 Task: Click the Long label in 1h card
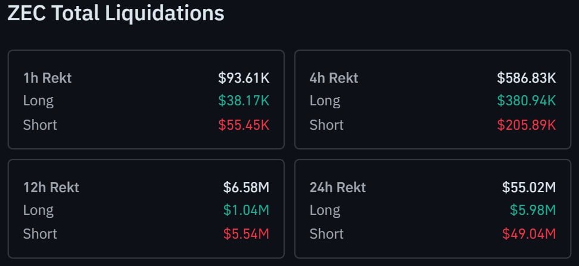coord(38,101)
